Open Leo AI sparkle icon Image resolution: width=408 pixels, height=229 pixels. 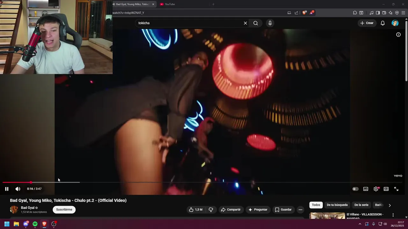390,13
